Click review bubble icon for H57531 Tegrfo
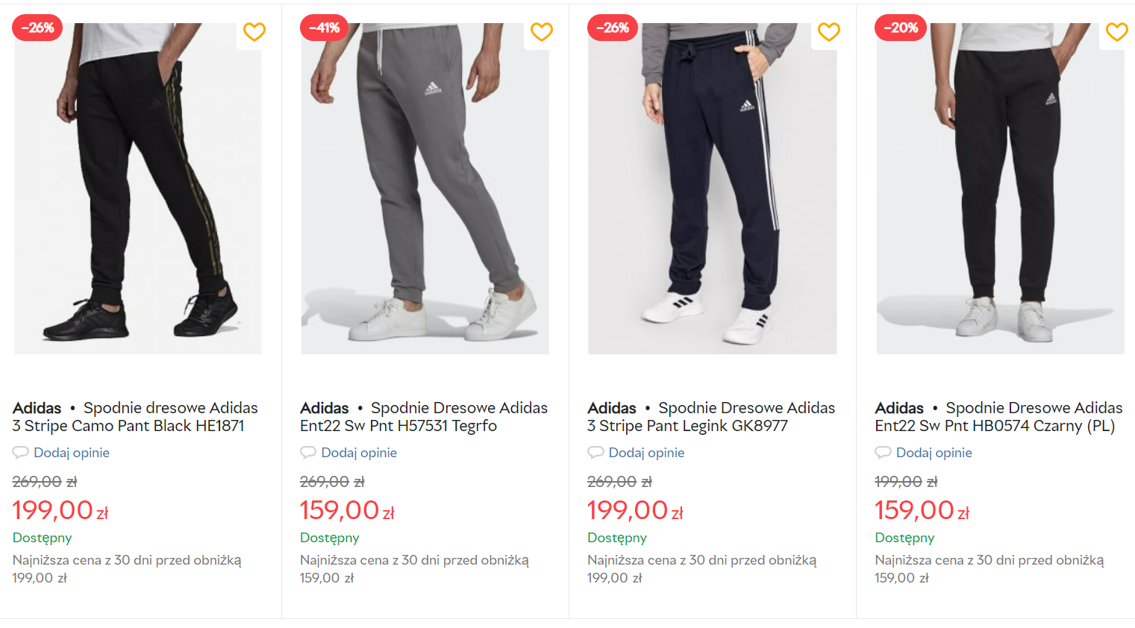This screenshot has width=1135, height=628. (x=308, y=452)
